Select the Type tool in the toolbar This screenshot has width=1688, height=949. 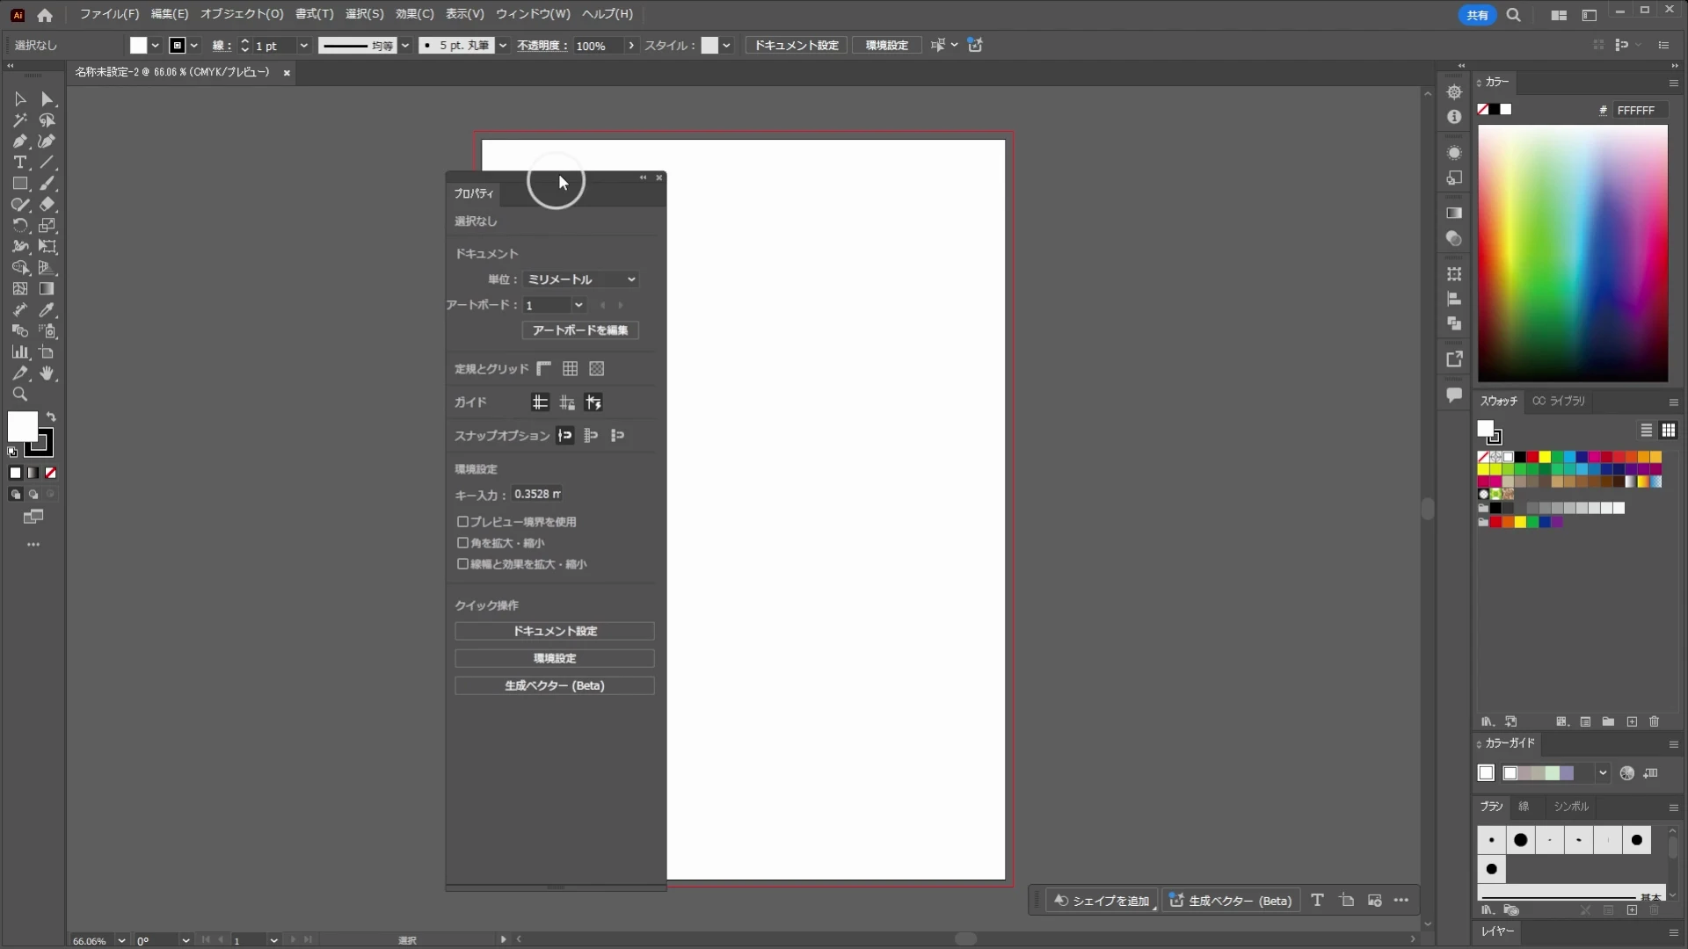(x=19, y=163)
